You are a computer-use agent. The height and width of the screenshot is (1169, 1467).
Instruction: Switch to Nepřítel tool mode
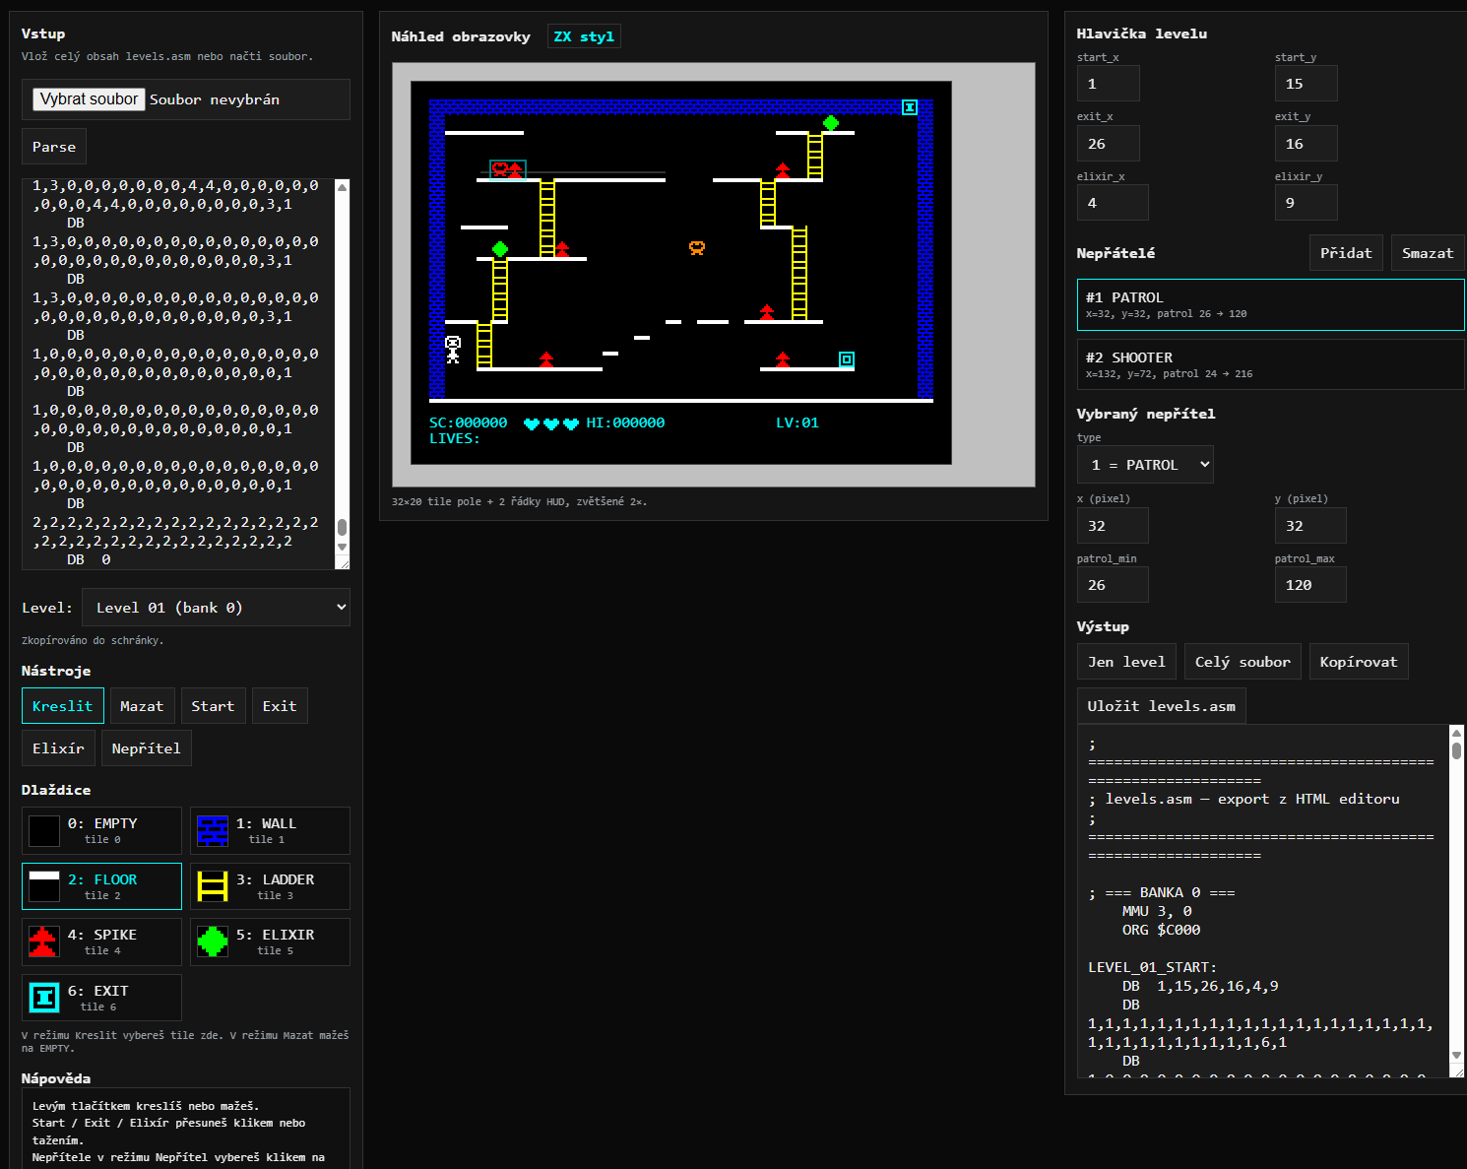pos(146,748)
